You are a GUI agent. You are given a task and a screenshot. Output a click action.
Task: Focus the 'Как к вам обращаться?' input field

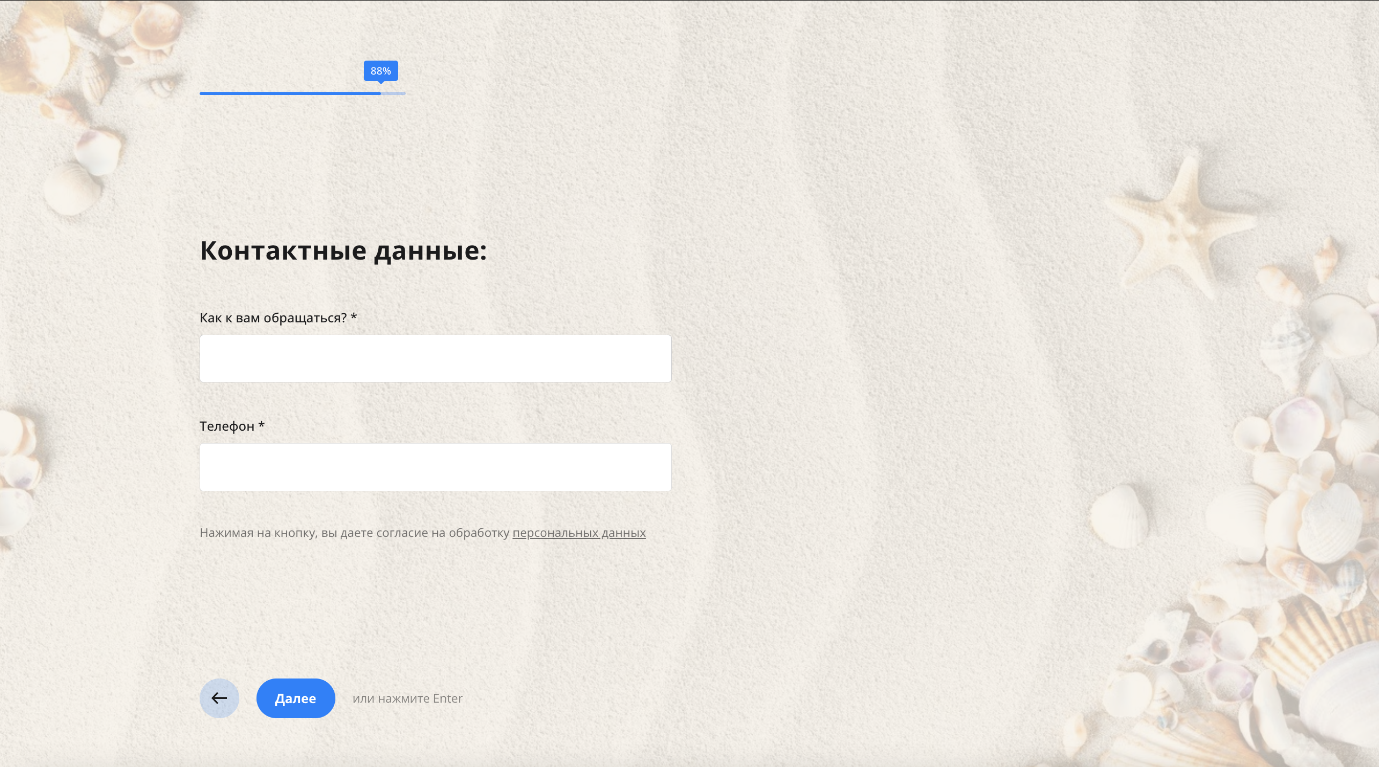pos(435,358)
